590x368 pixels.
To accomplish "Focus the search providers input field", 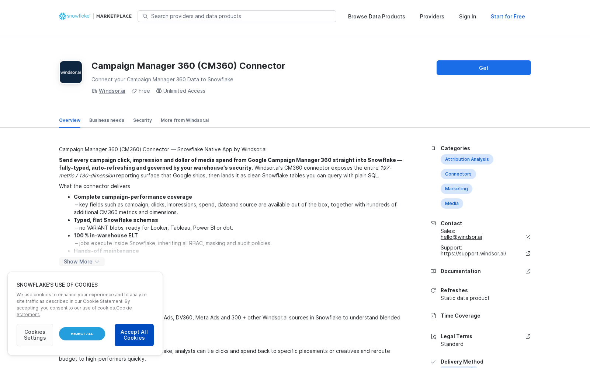I will [237, 16].
